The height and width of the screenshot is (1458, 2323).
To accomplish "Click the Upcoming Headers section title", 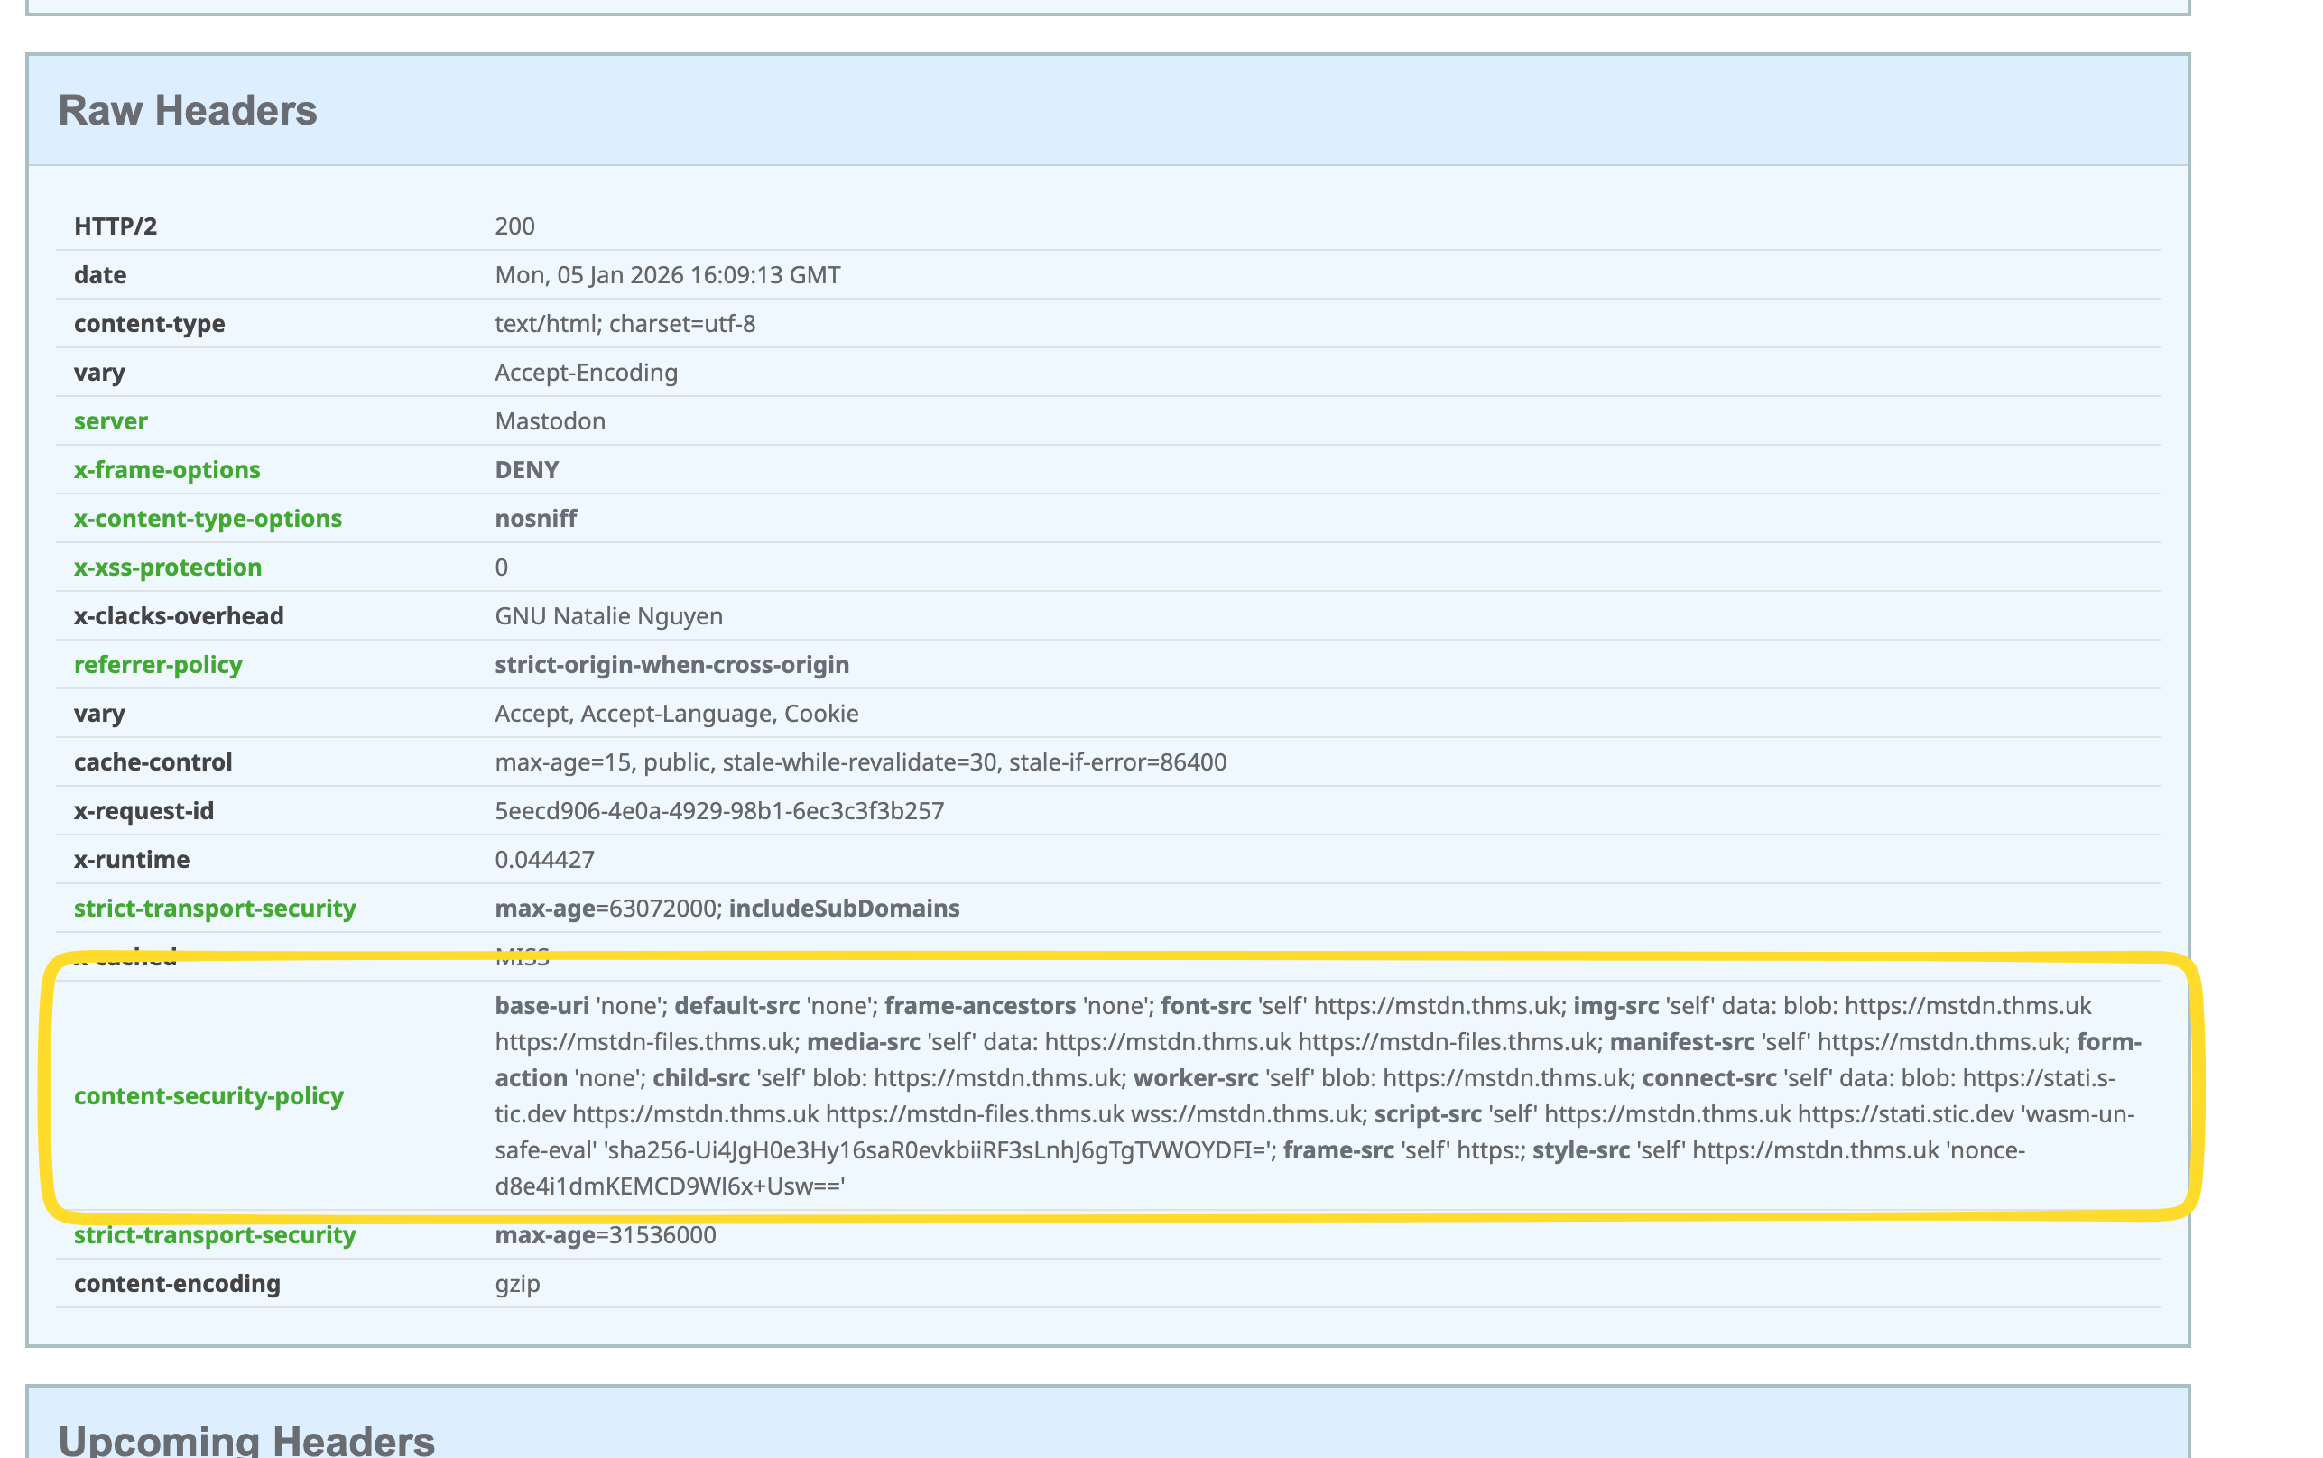I will coord(245,1441).
